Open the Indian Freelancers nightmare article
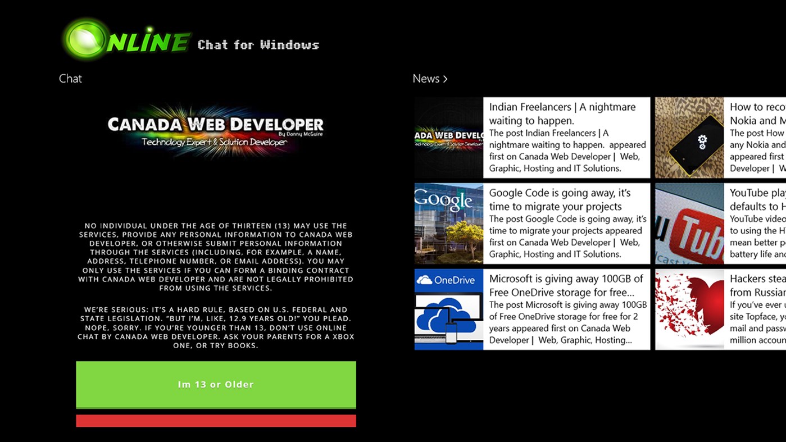Viewport: 786px width, 442px height. [x=566, y=137]
